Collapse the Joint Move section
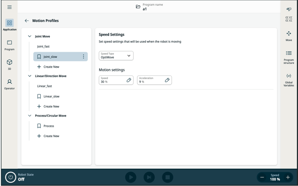 (x=30, y=37)
